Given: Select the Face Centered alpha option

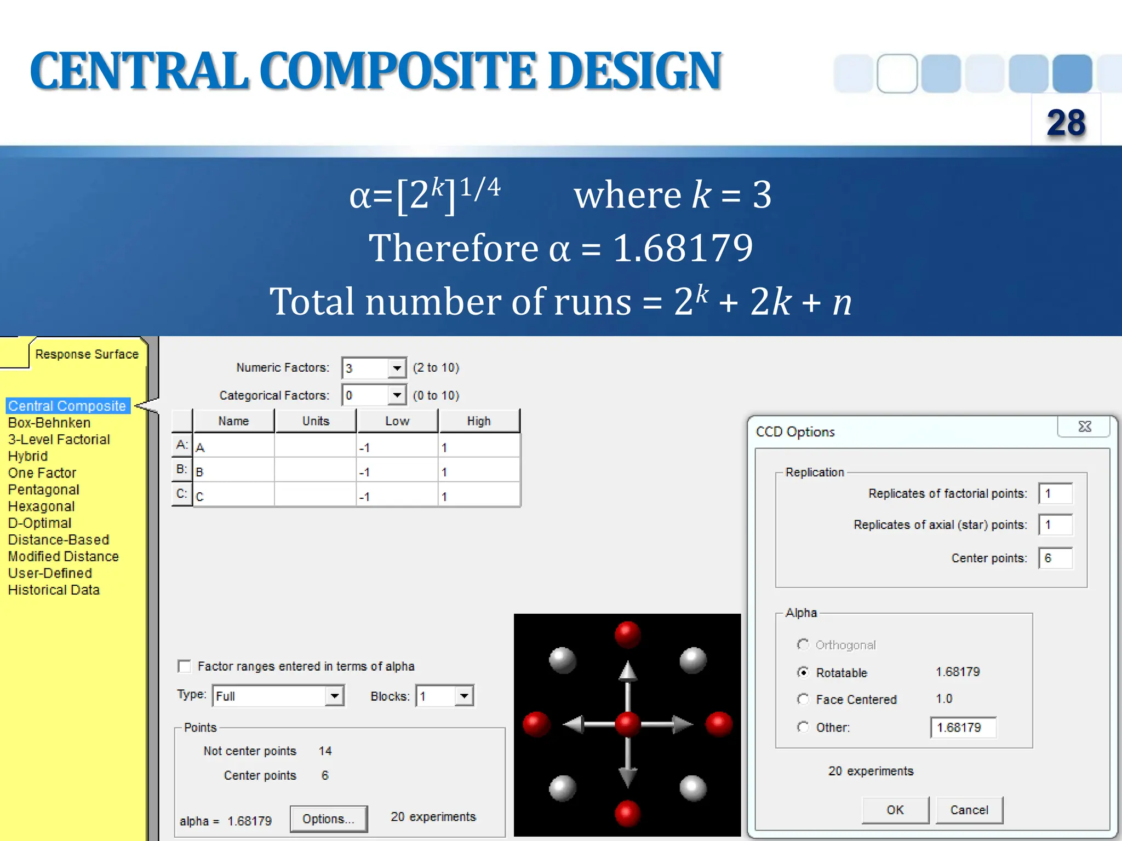Looking at the screenshot, I should [803, 699].
